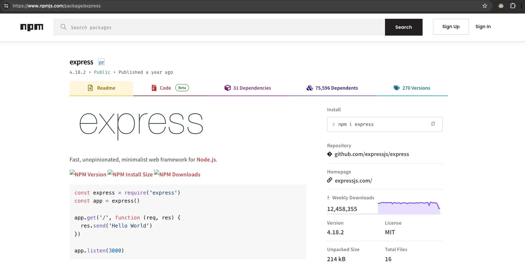Viewport: 525px width, 267px height.
Task: Open site information icon in address bar
Action: click(6, 6)
